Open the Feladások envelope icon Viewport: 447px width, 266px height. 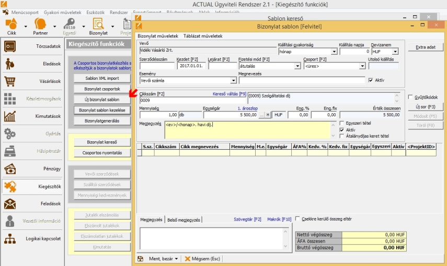[x=10, y=204]
